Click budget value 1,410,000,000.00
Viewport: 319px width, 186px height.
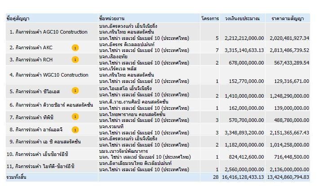[x=244, y=96]
